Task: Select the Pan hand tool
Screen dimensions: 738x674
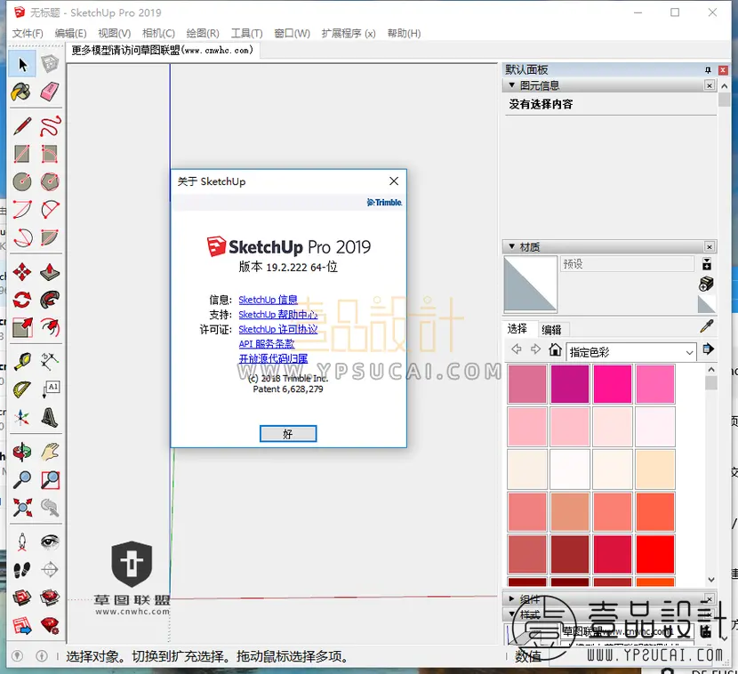Action: coord(50,452)
